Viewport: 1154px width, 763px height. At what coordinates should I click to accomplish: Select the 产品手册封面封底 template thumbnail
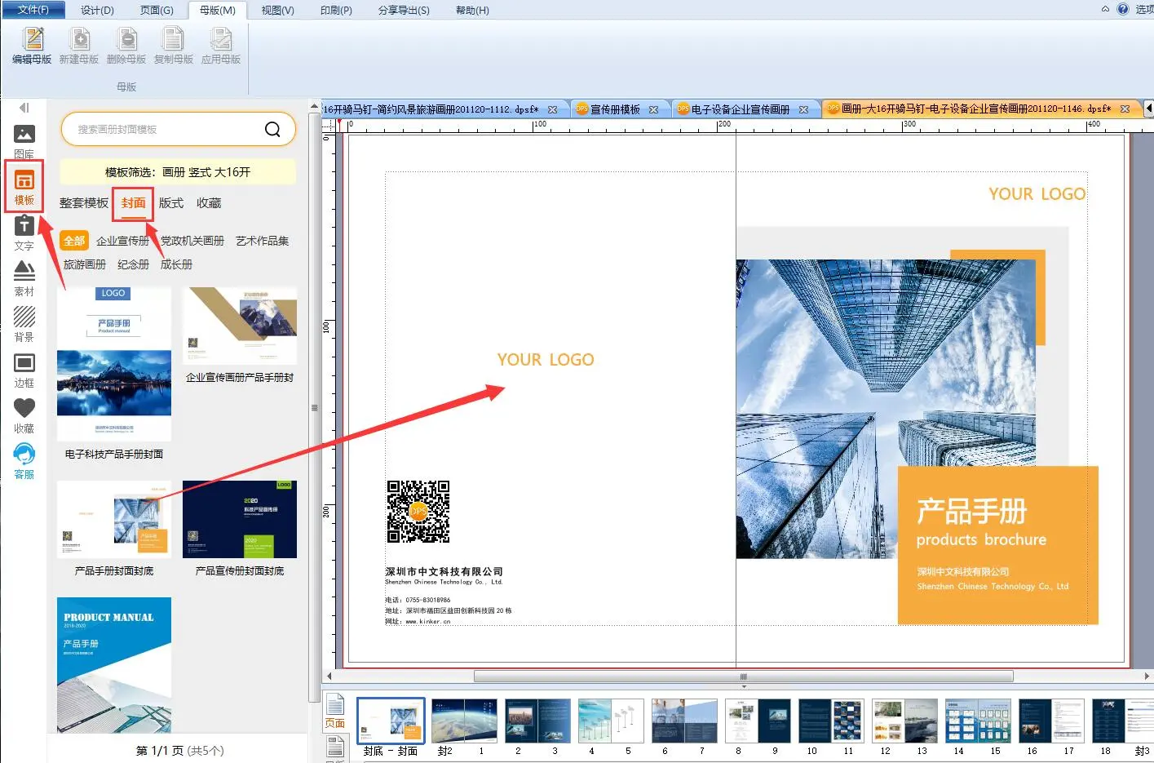114,519
